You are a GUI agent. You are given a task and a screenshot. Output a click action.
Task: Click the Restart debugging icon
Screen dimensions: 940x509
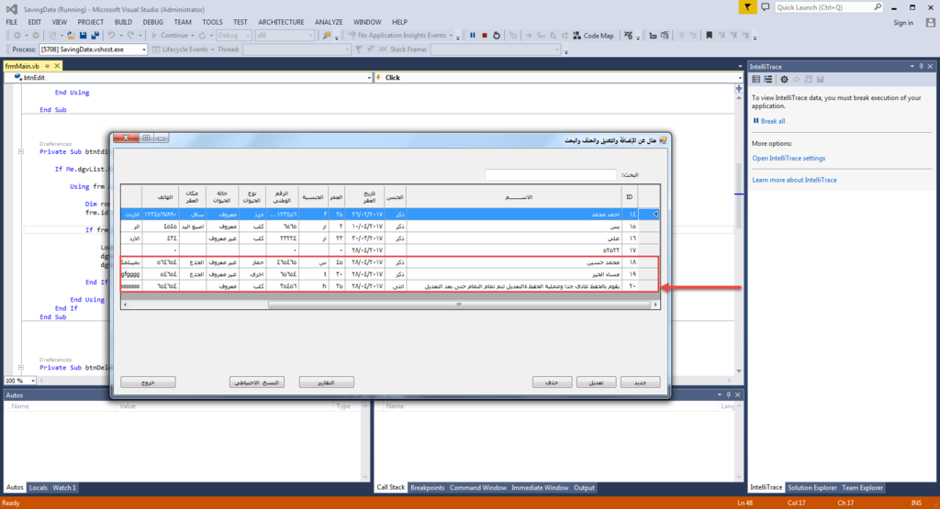click(497, 35)
